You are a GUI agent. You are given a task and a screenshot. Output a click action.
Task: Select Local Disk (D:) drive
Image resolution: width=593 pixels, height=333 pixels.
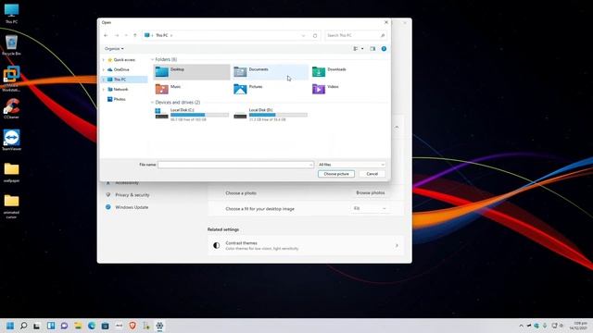(271, 114)
